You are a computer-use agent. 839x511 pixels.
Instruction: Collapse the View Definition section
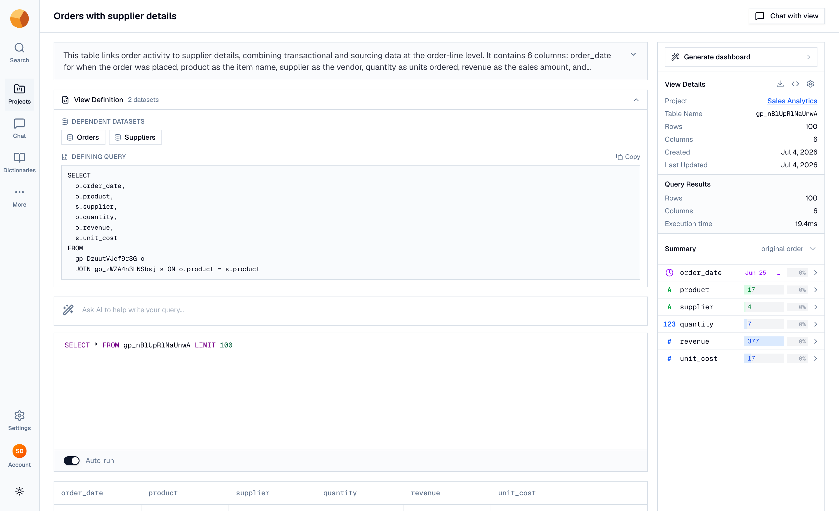tap(636, 100)
